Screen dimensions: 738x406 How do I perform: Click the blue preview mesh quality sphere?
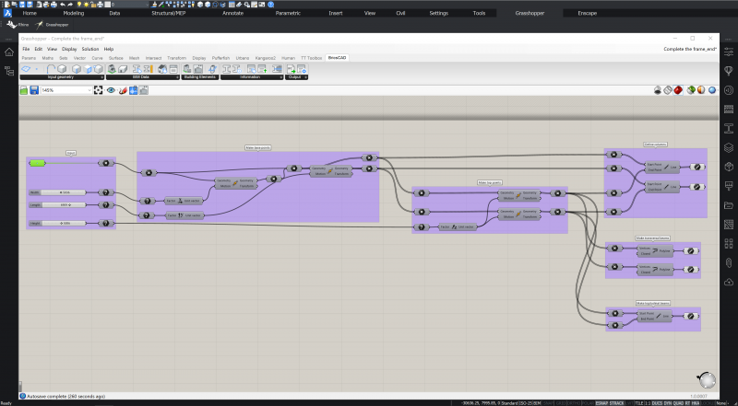(711, 90)
